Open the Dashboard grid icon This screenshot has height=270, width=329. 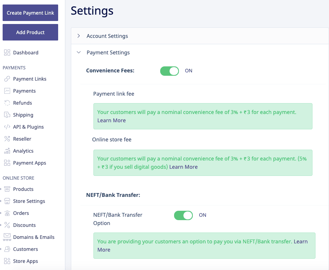pyautogui.click(x=7, y=52)
